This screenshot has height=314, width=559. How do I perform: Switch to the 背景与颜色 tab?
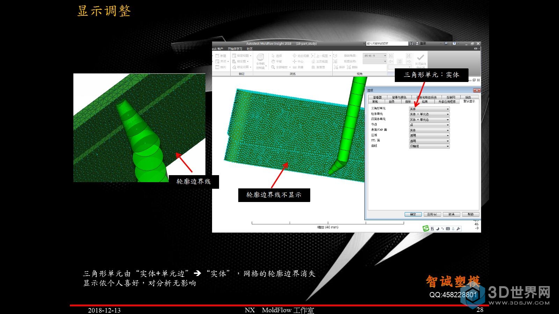[x=399, y=97]
